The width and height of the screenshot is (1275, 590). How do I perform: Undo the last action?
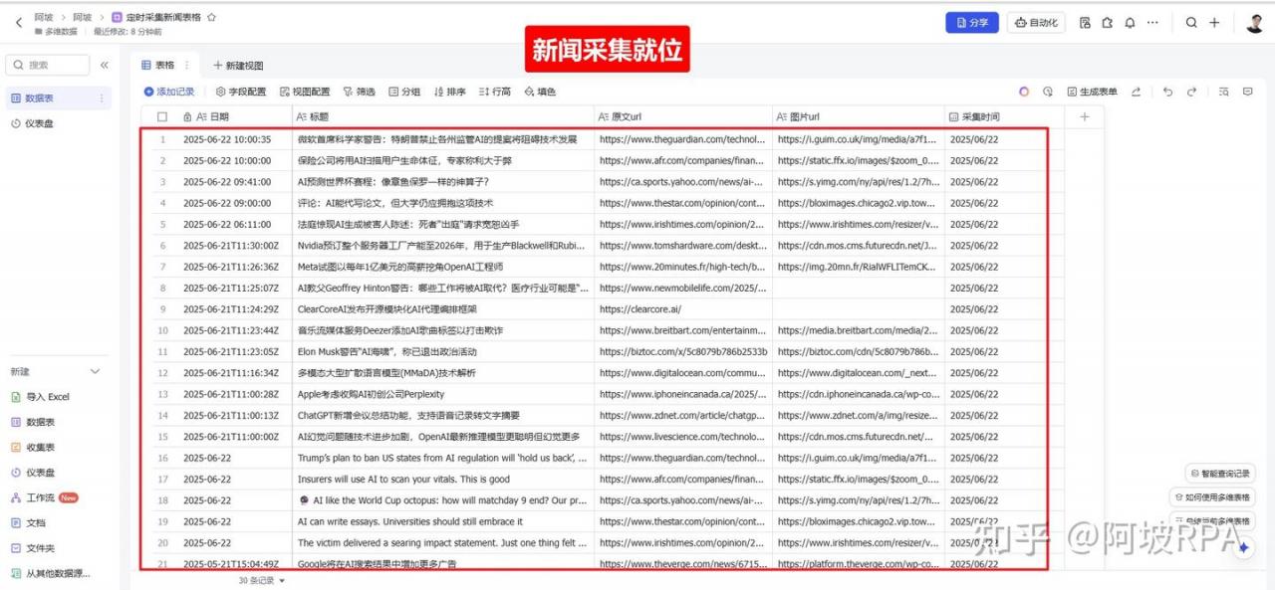[1168, 92]
